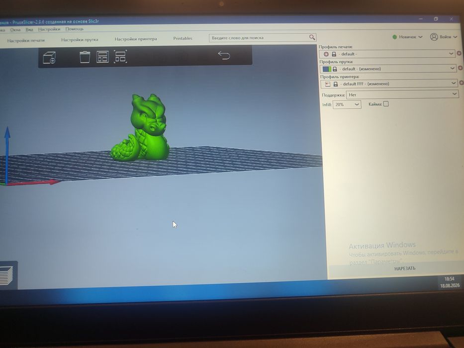Viewport: 464px width, 348px height.
Task: Arrange the selection using the corner-bracket icon
Action: click(120, 57)
